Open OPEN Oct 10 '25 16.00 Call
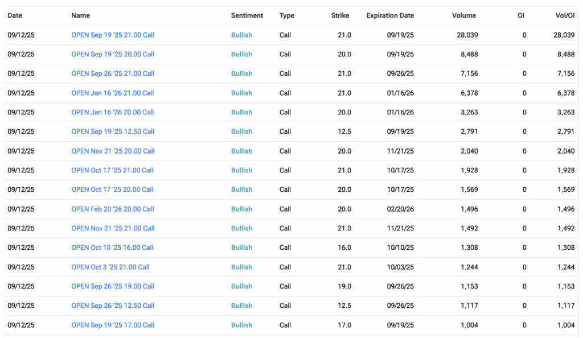This screenshot has width=583, height=338. click(x=112, y=248)
